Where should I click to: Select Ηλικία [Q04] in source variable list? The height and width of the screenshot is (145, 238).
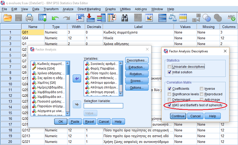coord(46,69)
